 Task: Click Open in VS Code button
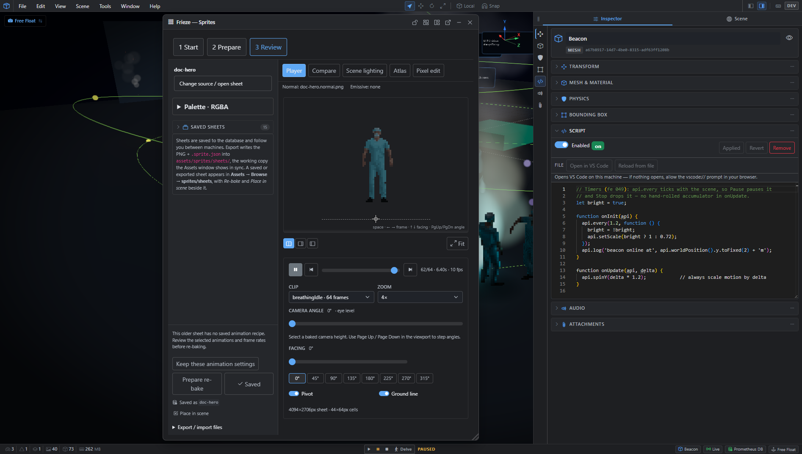[x=589, y=165]
